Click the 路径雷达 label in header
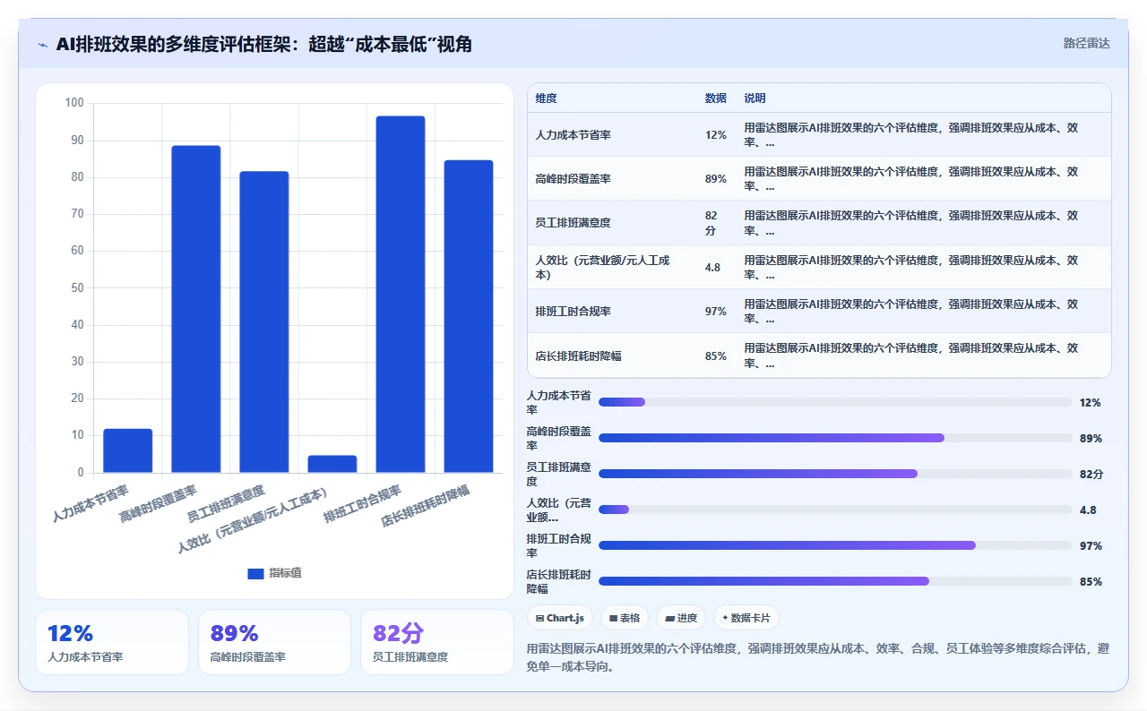The width and height of the screenshot is (1147, 711). click(x=1086, y=43)
